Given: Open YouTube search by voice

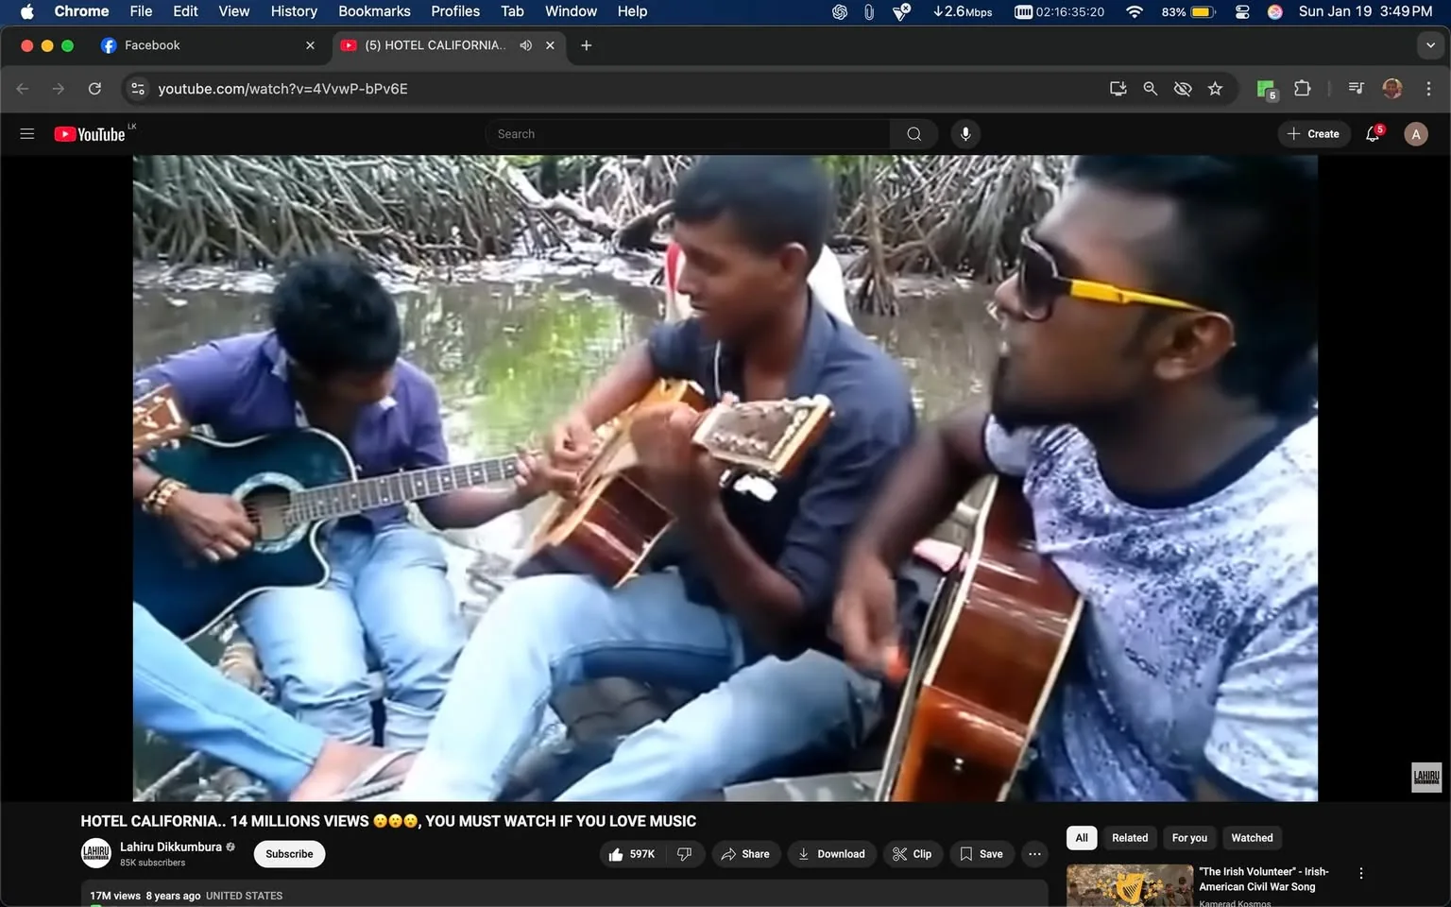Looking at the screenshot, I should click(x=964, y=133).
